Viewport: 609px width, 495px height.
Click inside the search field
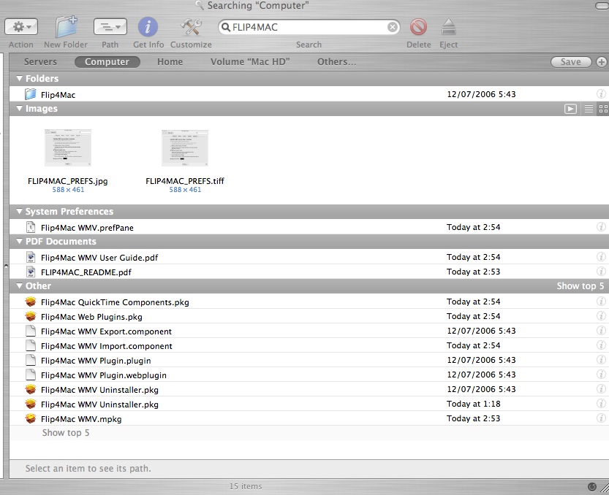click(x=309, y=27)
